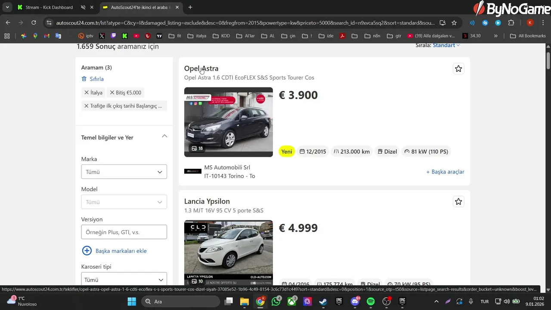Reload the AutoScout24 page

34,23
